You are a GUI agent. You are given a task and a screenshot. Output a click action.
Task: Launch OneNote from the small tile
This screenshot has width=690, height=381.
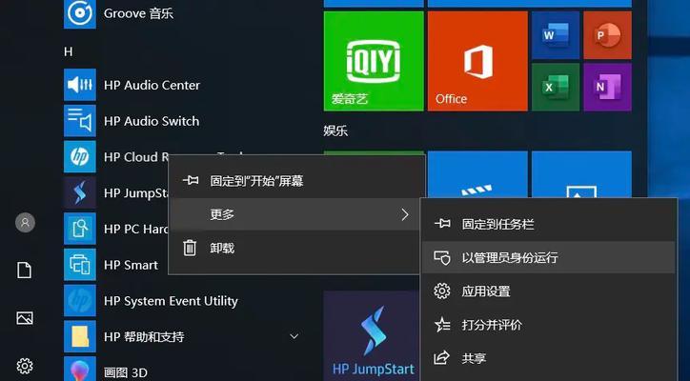[x=607, y=87]
